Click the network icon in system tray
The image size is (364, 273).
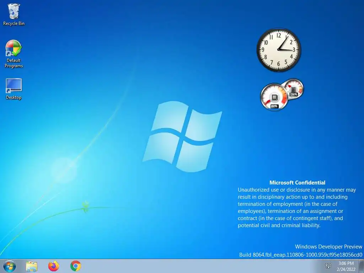(x=328, y=266)
